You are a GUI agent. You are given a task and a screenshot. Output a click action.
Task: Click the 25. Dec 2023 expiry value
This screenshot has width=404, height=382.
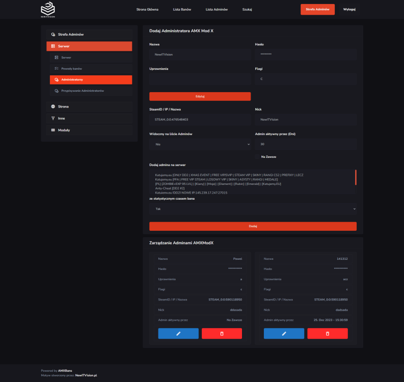[x=331, y=320]
